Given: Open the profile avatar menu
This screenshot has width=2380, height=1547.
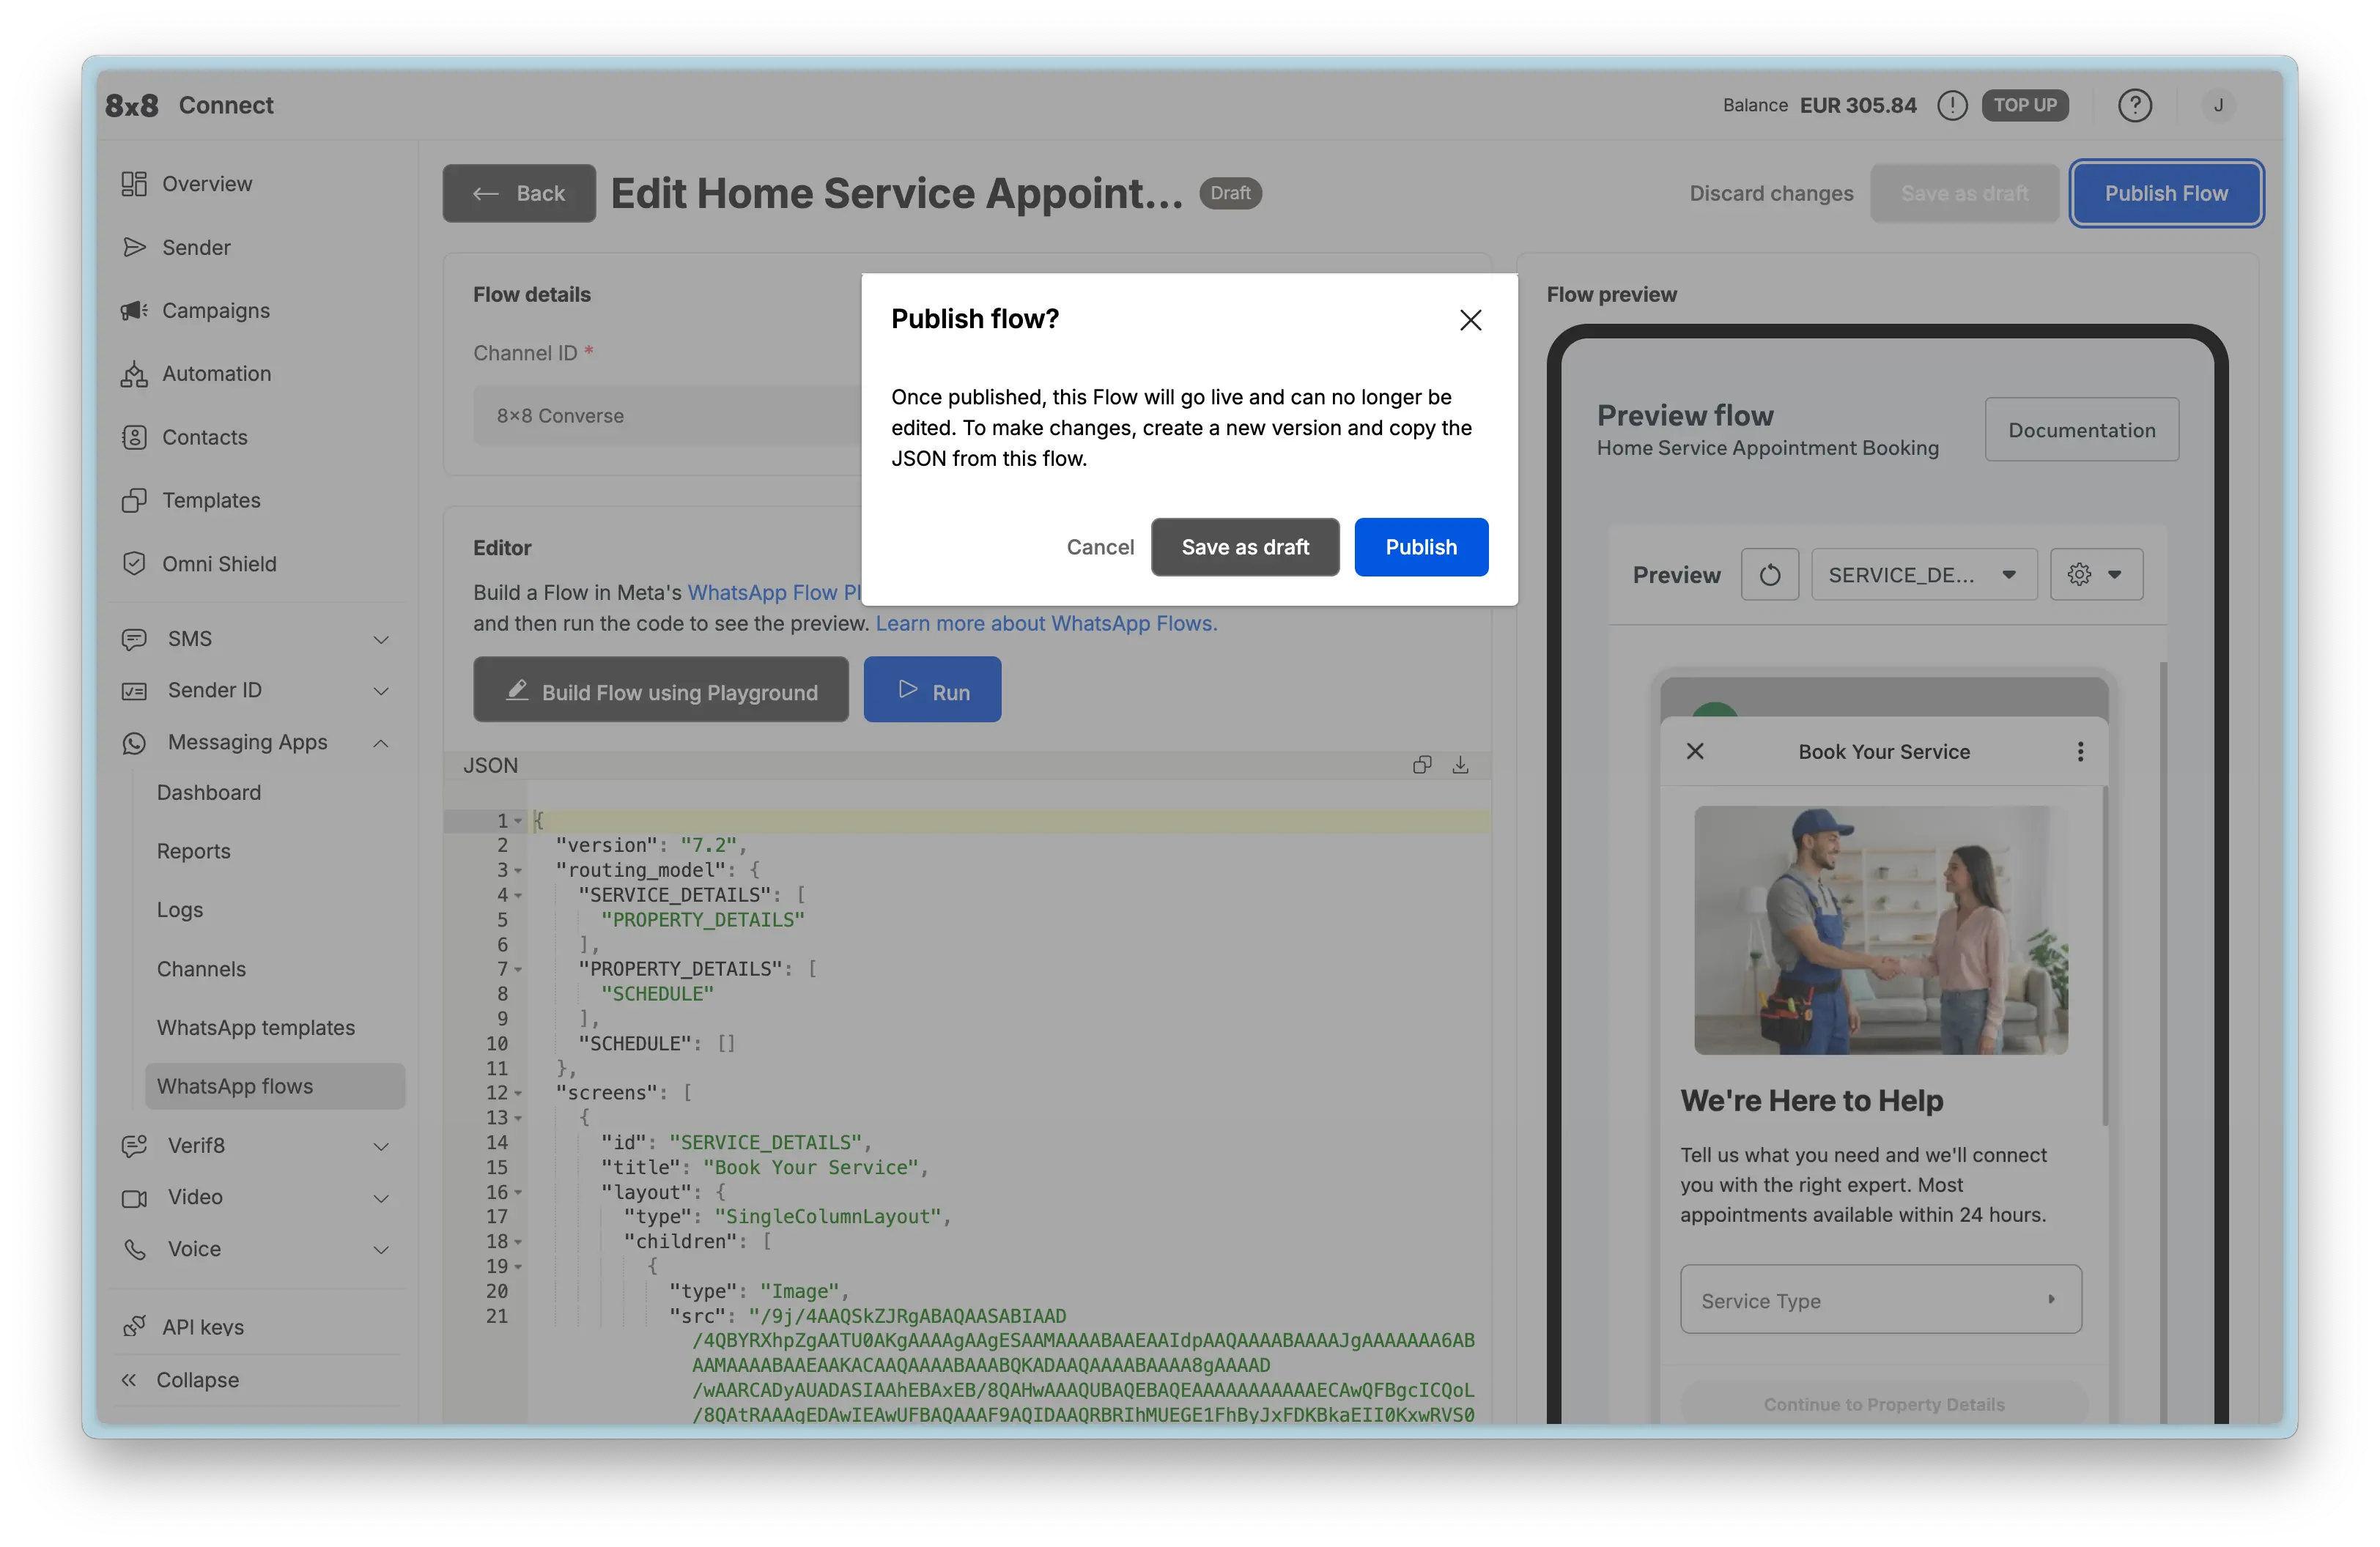Looking at the screenshot, I should (x=2219, y=105).
